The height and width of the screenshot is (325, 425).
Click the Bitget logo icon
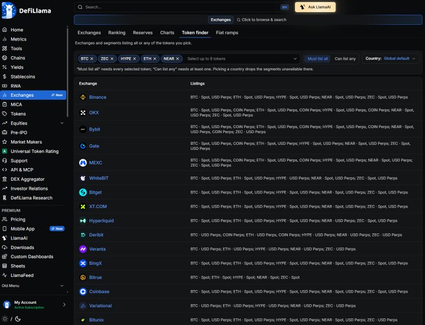click(x=83, y=192)
